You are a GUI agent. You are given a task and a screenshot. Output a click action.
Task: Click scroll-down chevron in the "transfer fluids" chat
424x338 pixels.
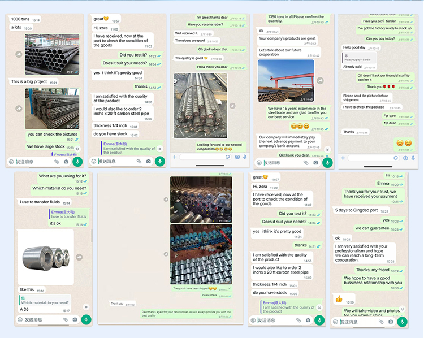[86, 307]
